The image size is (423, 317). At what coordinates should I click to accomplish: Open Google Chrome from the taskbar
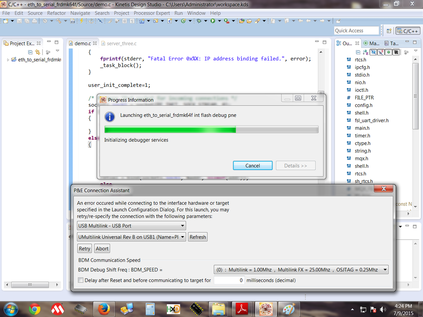point(35,309)
